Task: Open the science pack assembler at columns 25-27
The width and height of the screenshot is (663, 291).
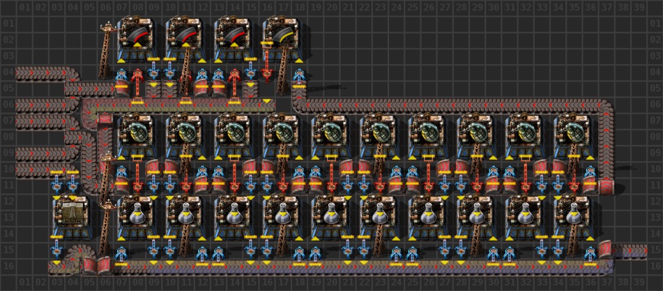Action: (429, 217)
